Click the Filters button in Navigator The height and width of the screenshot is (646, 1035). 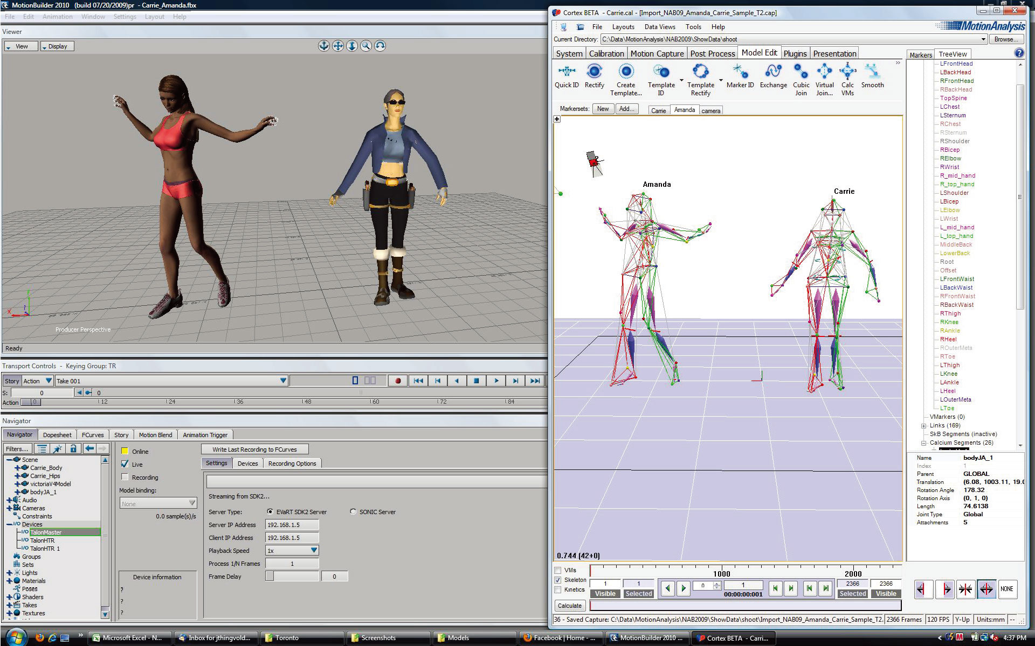click(17, 448)
